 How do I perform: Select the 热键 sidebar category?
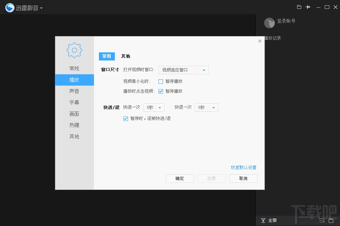pyautogui.click(x=74, y=125)
